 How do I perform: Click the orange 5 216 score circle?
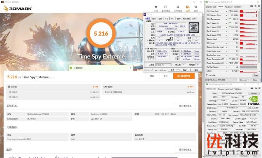coord(101,33)
